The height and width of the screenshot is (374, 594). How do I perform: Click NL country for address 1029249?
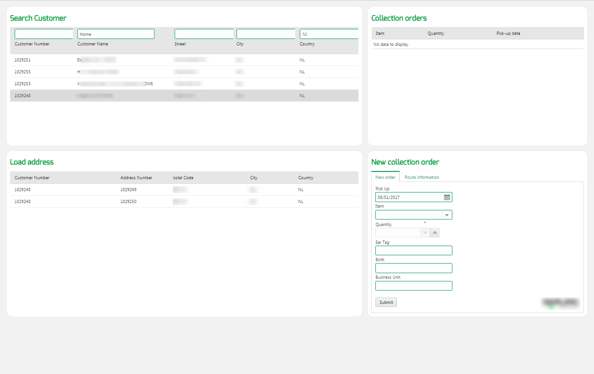pos(301,190)
